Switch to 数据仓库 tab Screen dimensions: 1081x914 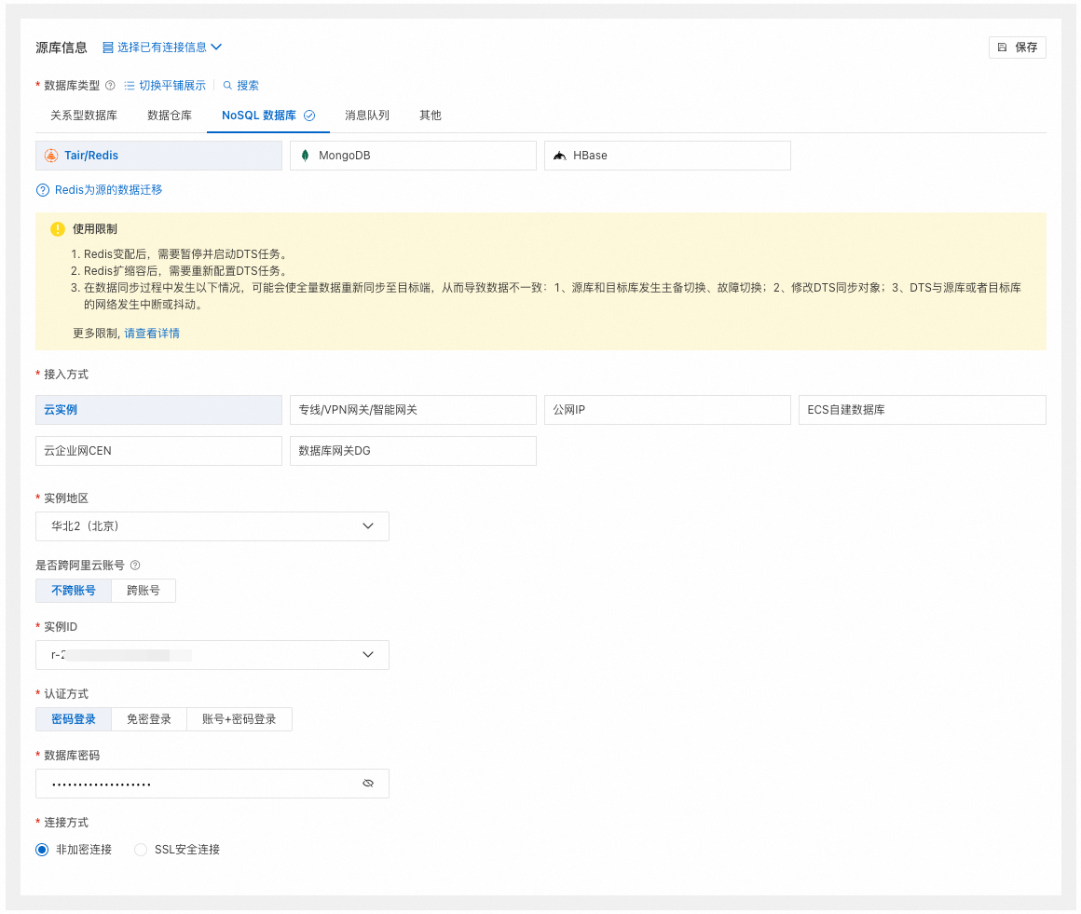(x=170, y=116)
